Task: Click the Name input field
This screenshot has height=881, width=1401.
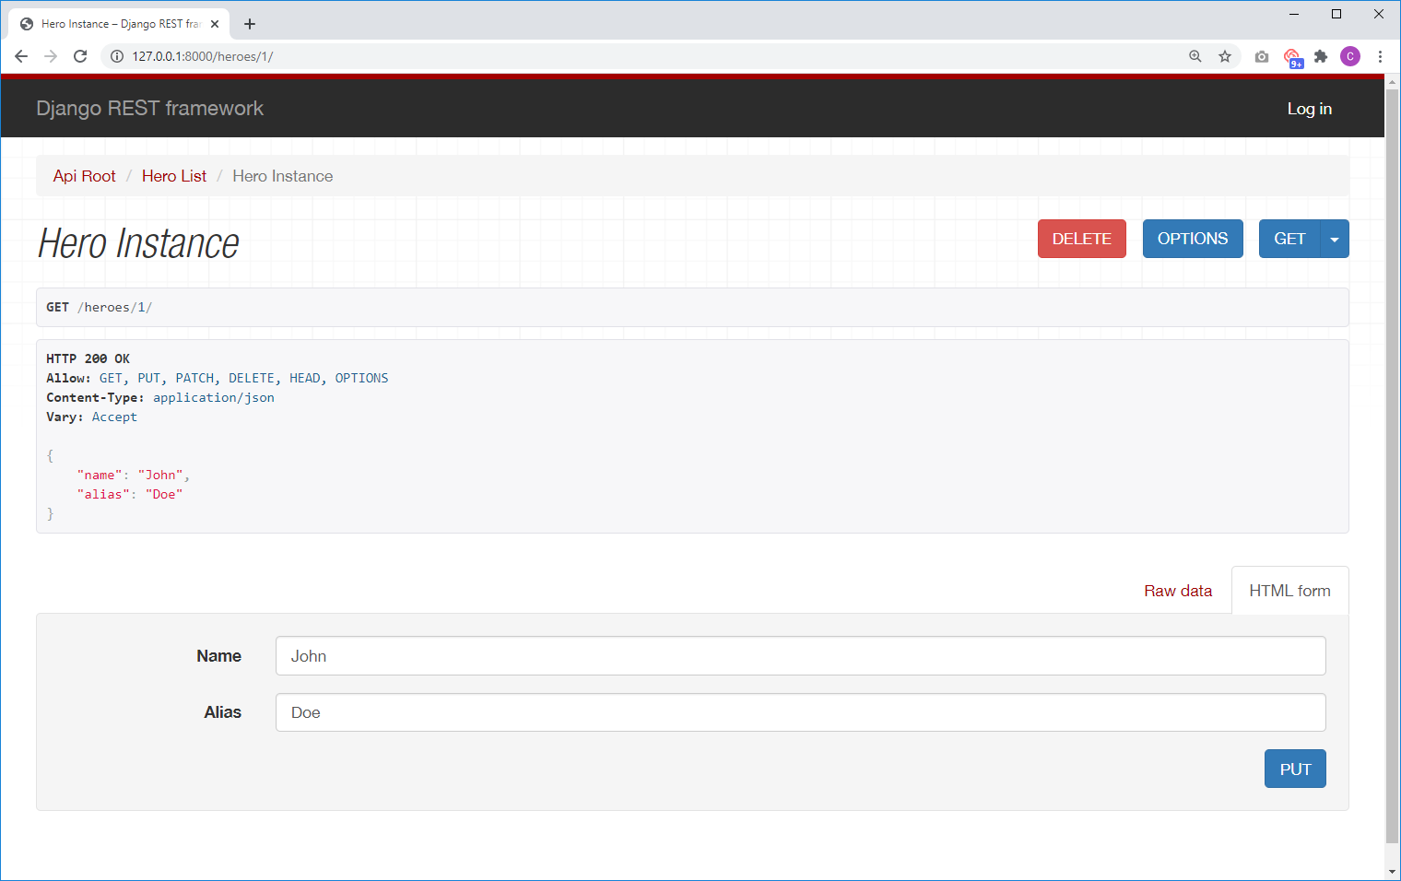Action: point(800,656)
